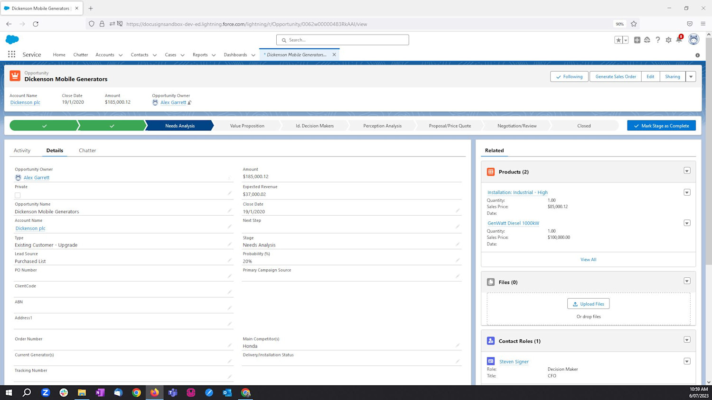Open your profile via the avatar icon
The height and width of the screenshot is (400, 712).
click(693, 40)
